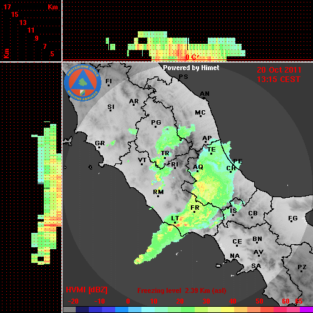Click the date '20 Oct 2011'
Viewport: 313px width, 313px height.
(279, 70)
